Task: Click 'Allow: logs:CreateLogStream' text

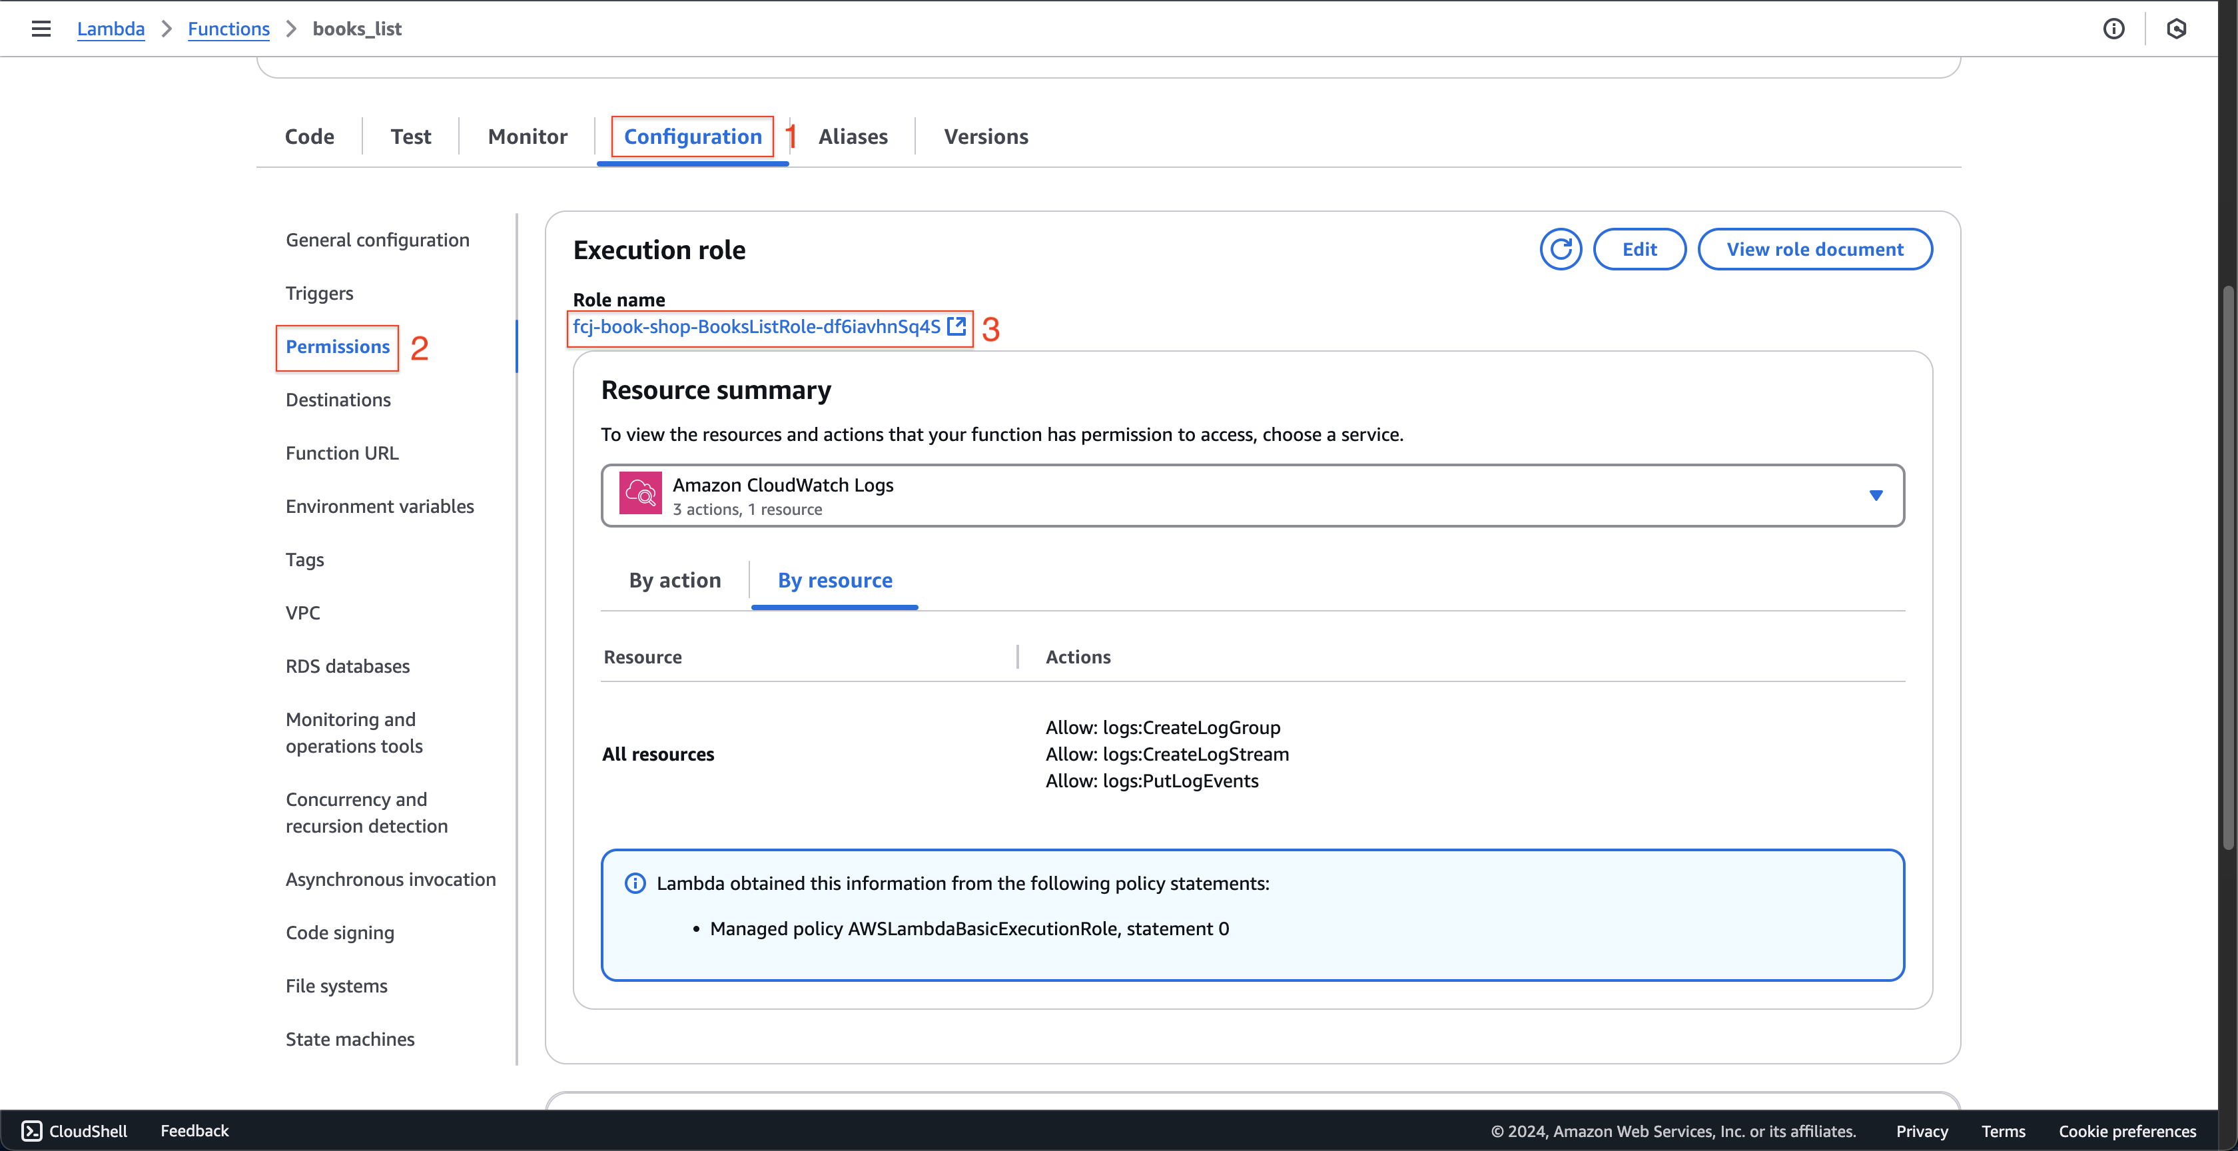Action: tap(1167, 754)
